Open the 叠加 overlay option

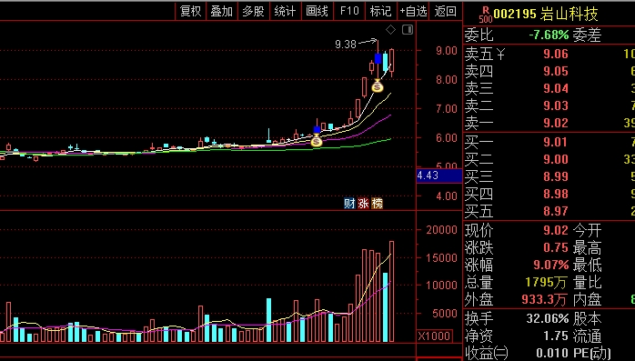click(x=221, y=11)
